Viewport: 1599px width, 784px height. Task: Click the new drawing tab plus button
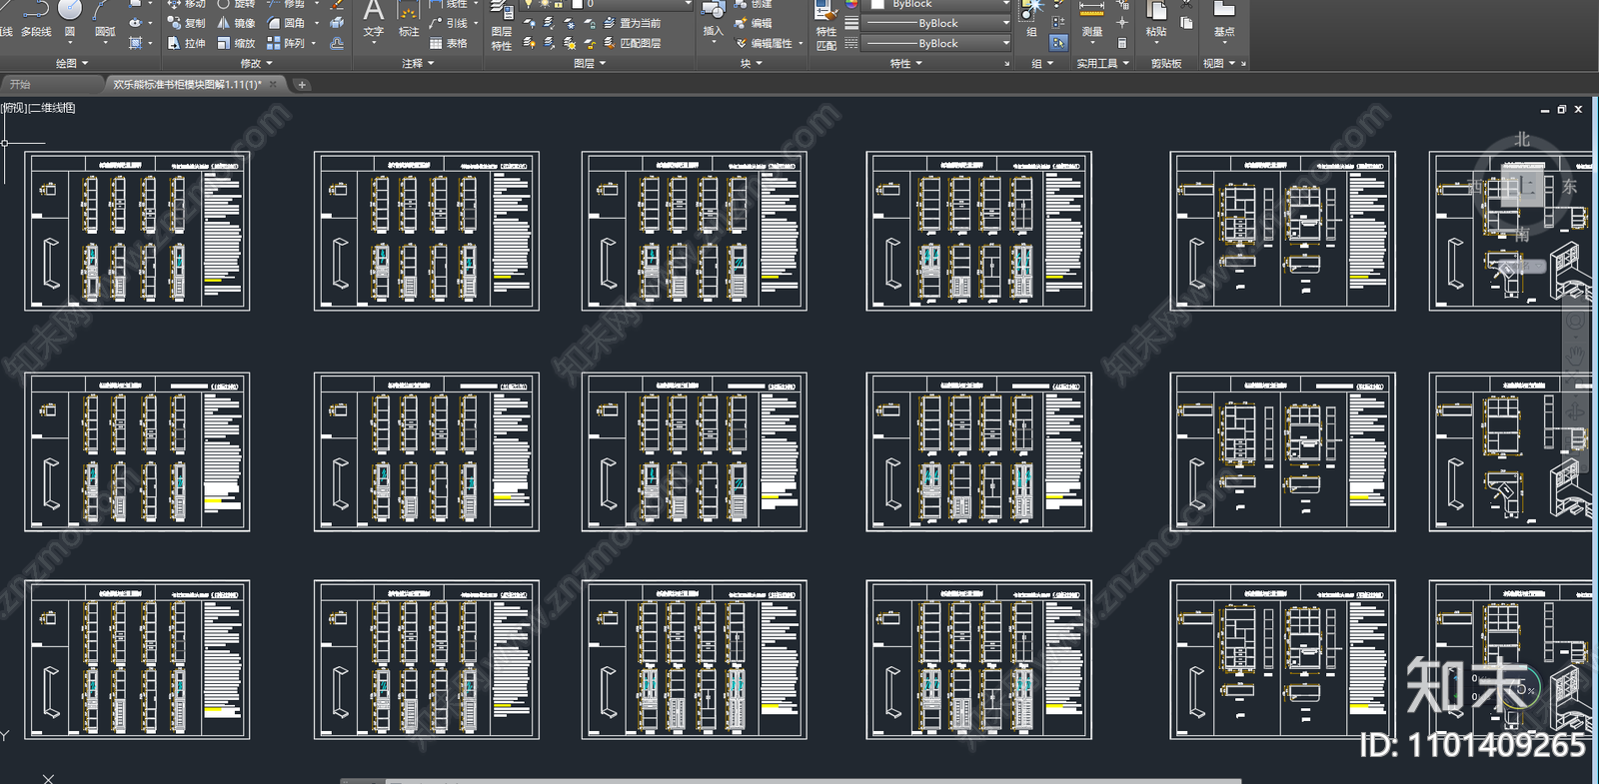point(302,85)
